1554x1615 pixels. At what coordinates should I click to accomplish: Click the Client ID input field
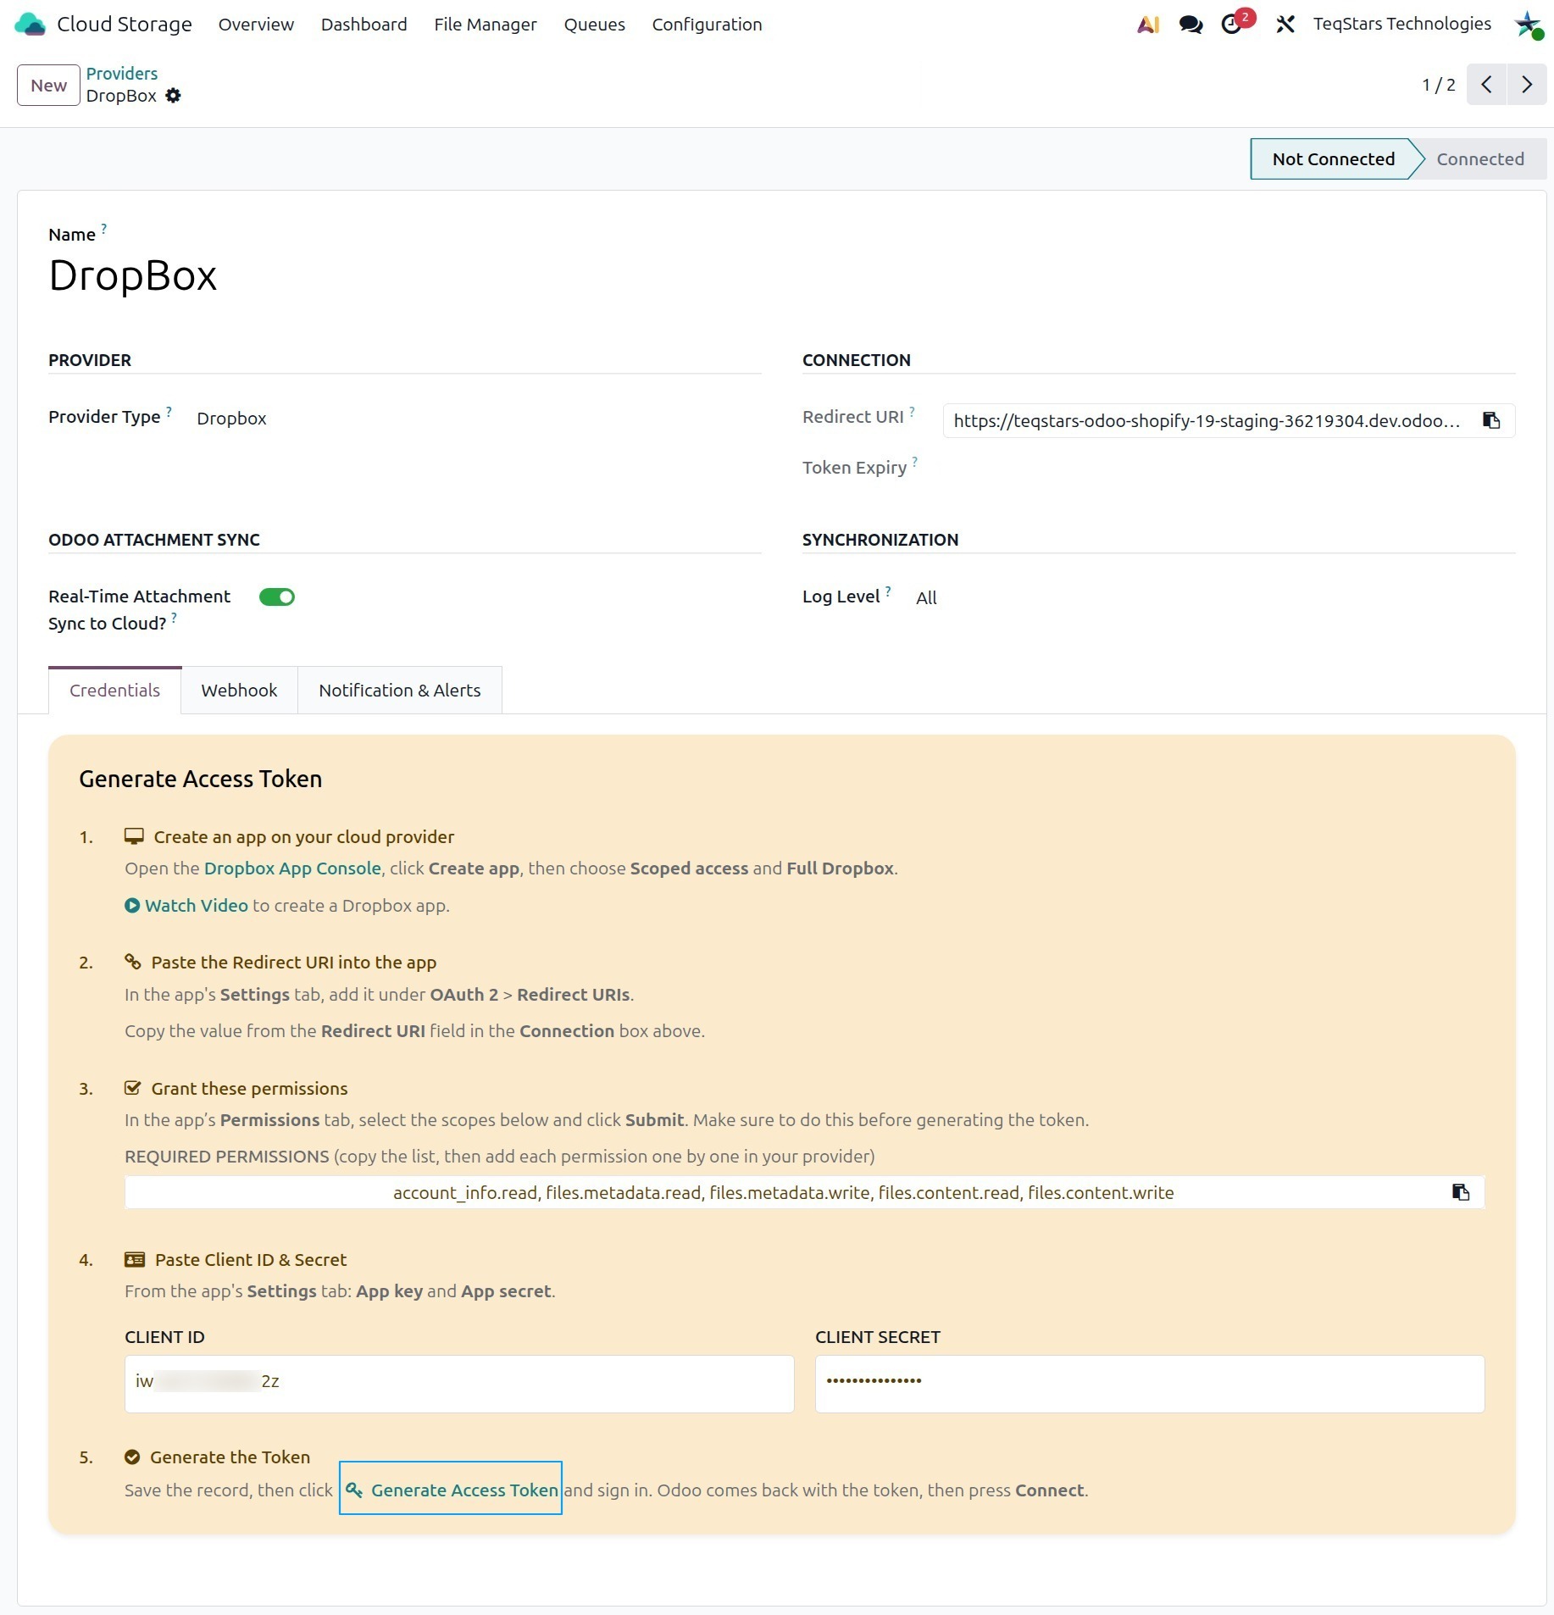pos(459,1383)
